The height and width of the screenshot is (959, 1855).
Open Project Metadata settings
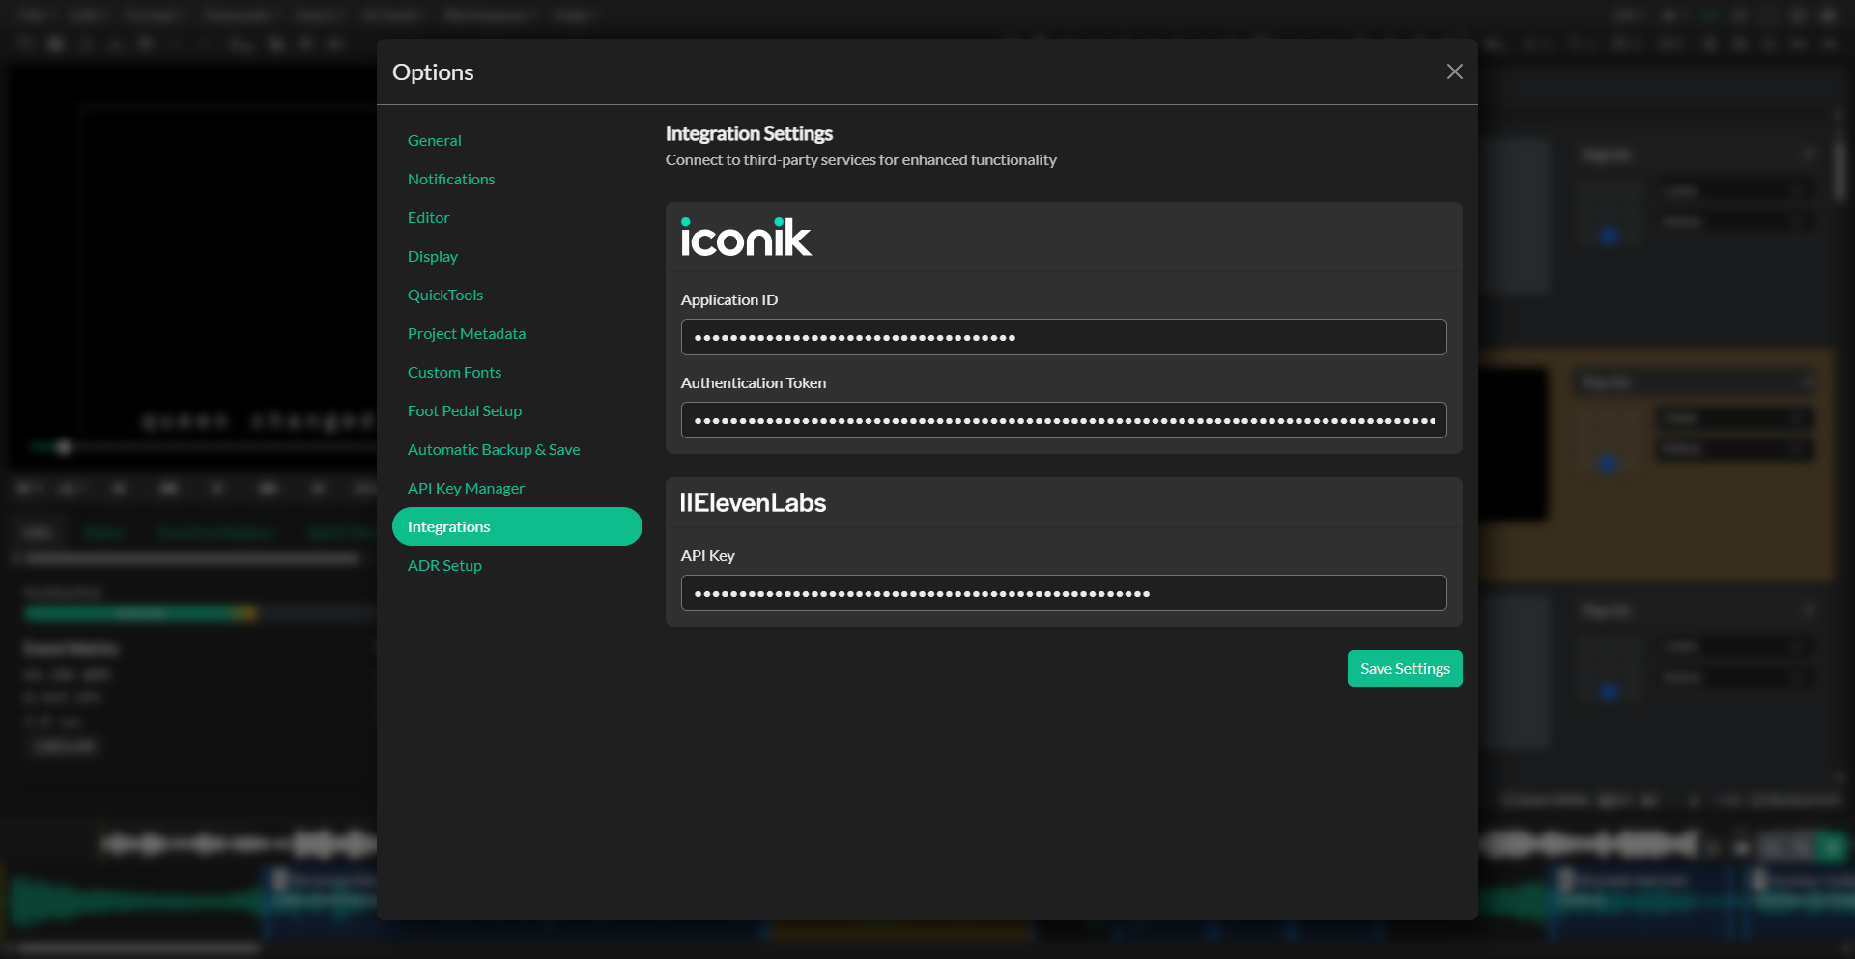(x=467, y=333)
